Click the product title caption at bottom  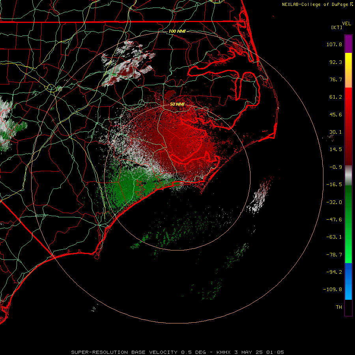point(177,352)
